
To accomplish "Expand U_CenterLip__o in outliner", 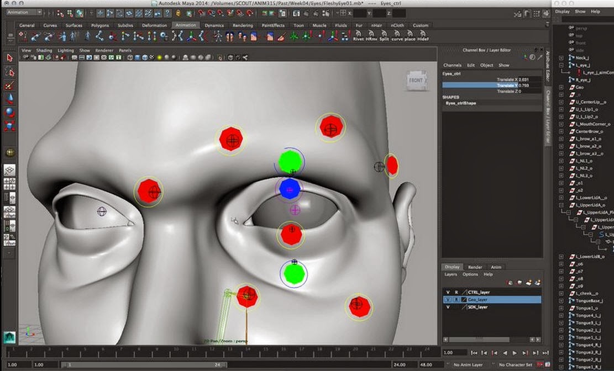I will click(561, 102).
